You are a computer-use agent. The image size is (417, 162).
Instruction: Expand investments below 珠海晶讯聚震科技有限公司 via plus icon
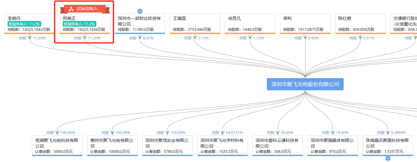tap(388, 159)
